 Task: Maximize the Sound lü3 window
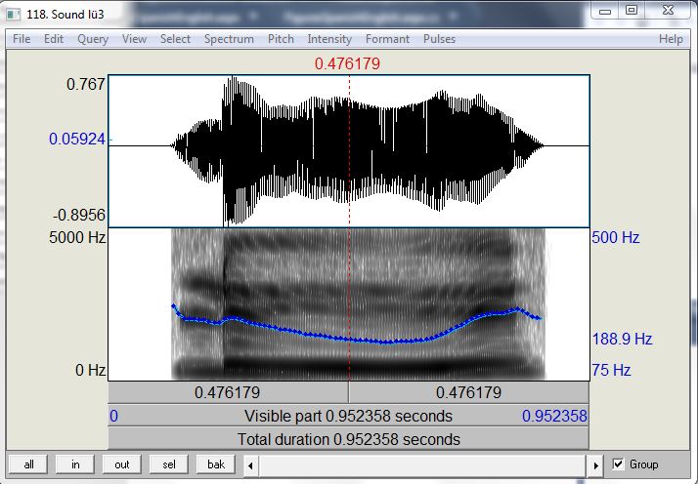(632, 10)
